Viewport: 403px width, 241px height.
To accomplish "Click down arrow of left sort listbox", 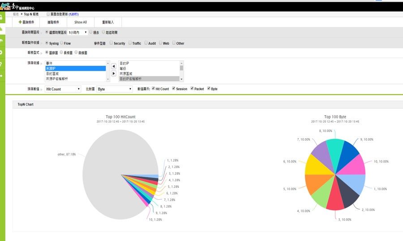I will [108, 80].
